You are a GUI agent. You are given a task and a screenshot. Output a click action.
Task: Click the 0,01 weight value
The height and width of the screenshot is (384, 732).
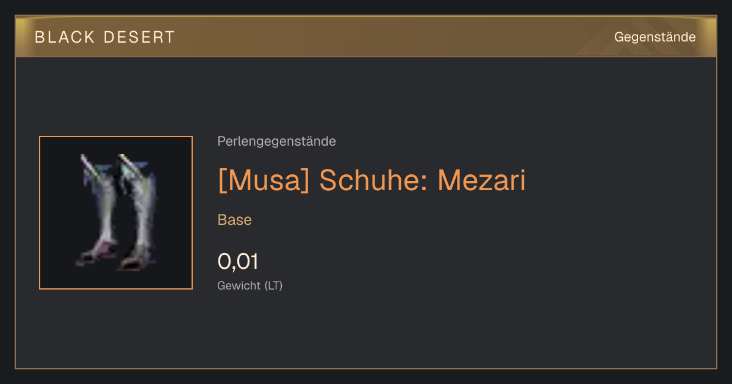[x=238, y=261]
